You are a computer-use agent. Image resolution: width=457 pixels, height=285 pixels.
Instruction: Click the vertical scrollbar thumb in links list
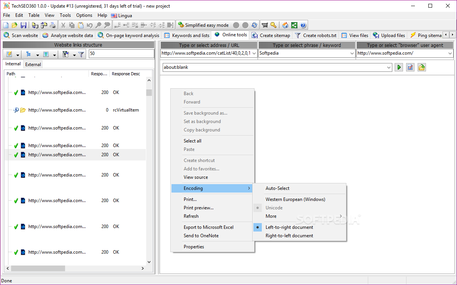(x=149, y=92)
